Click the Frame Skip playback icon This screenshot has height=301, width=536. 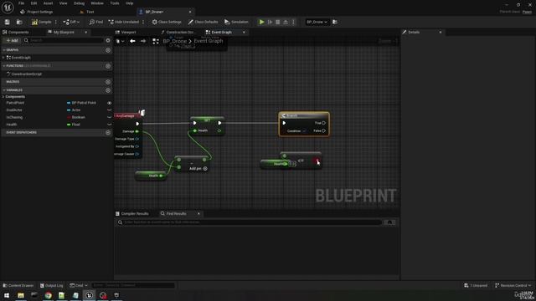tap(270, 22)
